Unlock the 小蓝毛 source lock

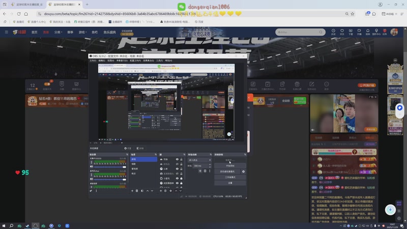(x=181, y=179)
